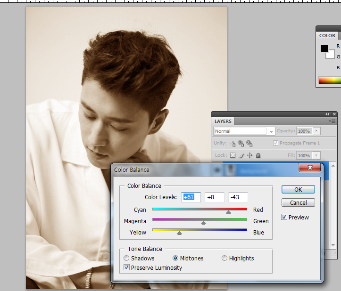
Task: Open the Opacity slider arrow in Layers
Action: click(316, 131)
